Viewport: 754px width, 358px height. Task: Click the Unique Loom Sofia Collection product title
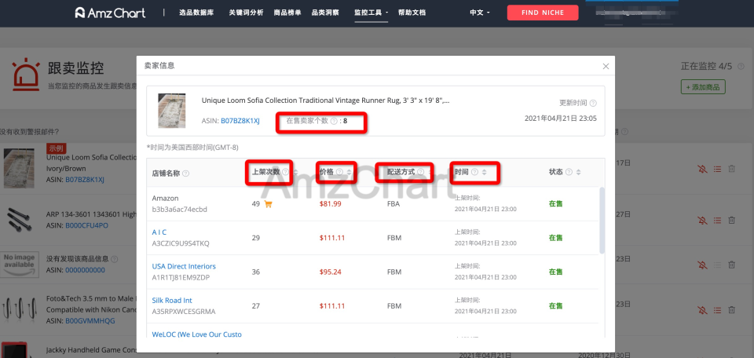click(325, 100)
